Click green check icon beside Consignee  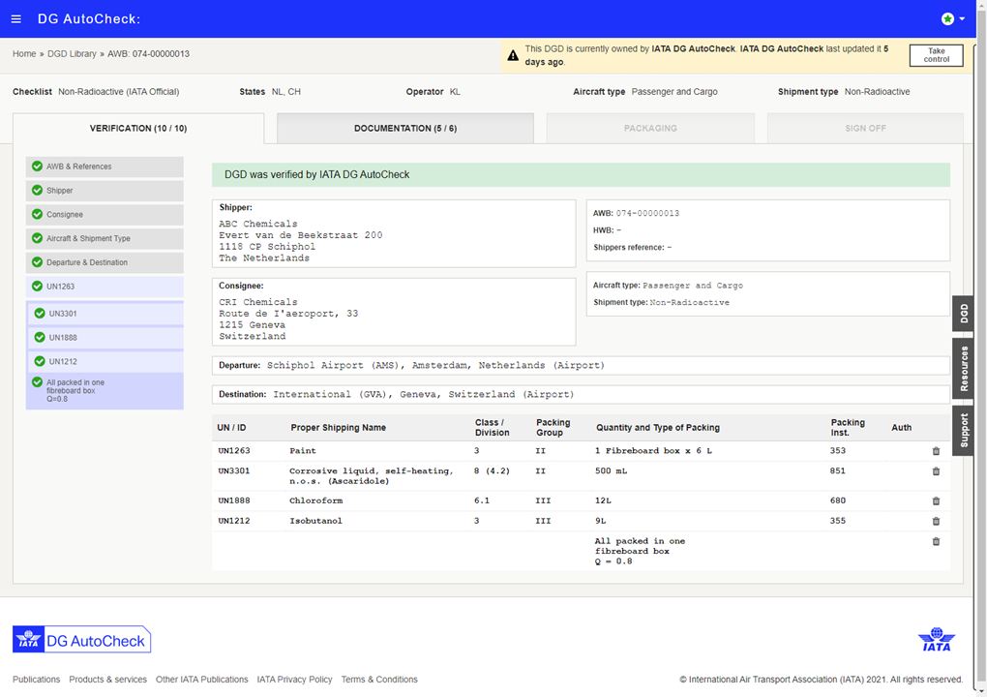pyautogui.click(x=37, y=214)
